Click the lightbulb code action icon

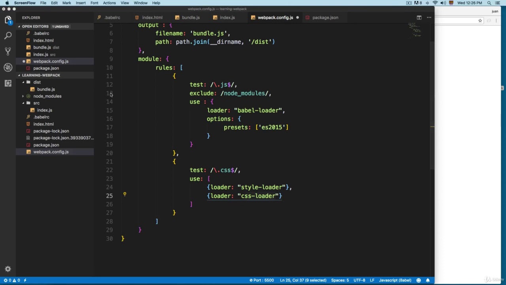tap(125, 194)
